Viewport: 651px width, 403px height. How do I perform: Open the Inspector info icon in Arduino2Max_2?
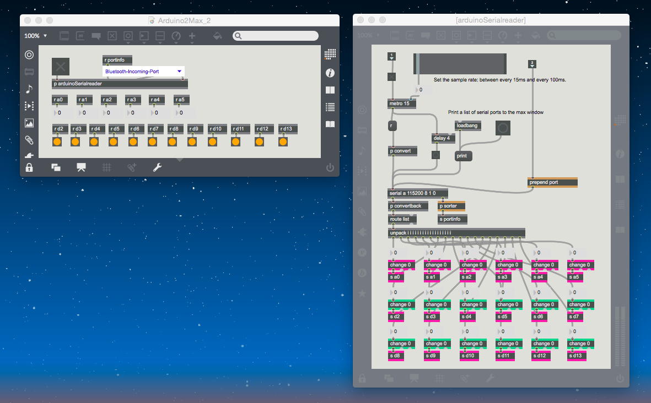[x=330, y=73]
